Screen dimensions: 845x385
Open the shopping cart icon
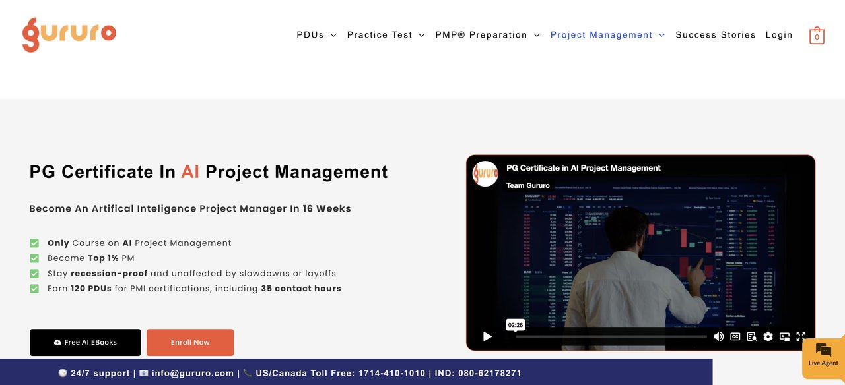coord(817,35)
